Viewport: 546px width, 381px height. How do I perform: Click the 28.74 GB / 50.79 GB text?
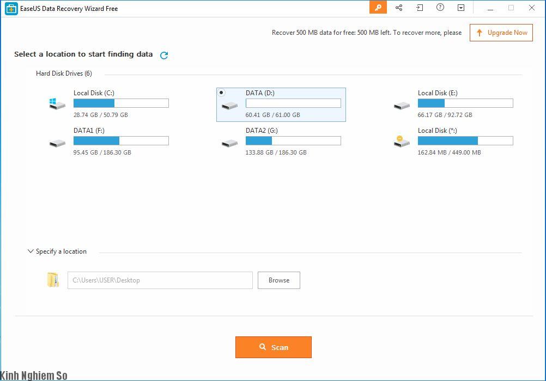coord(101,115)
